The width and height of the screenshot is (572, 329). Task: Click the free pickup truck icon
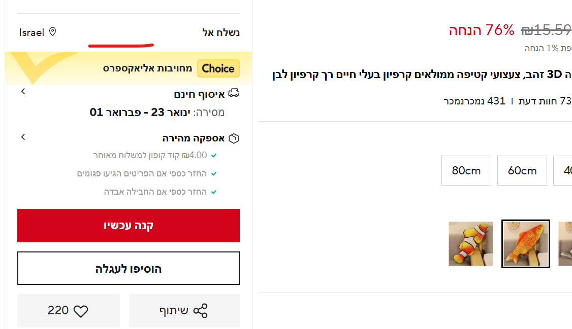tap(234, 94)
